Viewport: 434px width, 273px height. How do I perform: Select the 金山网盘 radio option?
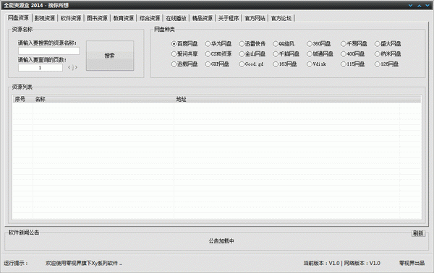pyautogui.click(x=252, y=54)
